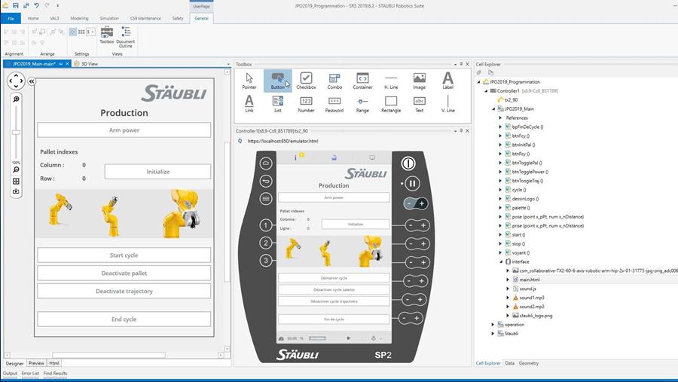Image resolution: width=678 pixels, height=382 pixels.
Task: Select the Image control in Toolbox
Action: [x=419, y=80]
